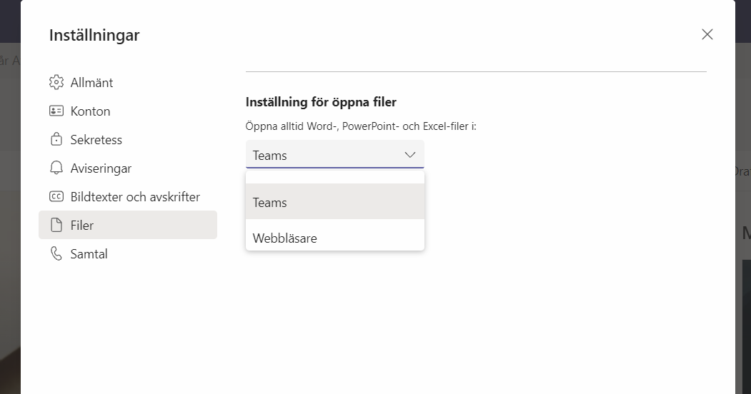
Task: Click the Bildtexter closed-caption CC icon
Action: [x=56, y=196]
